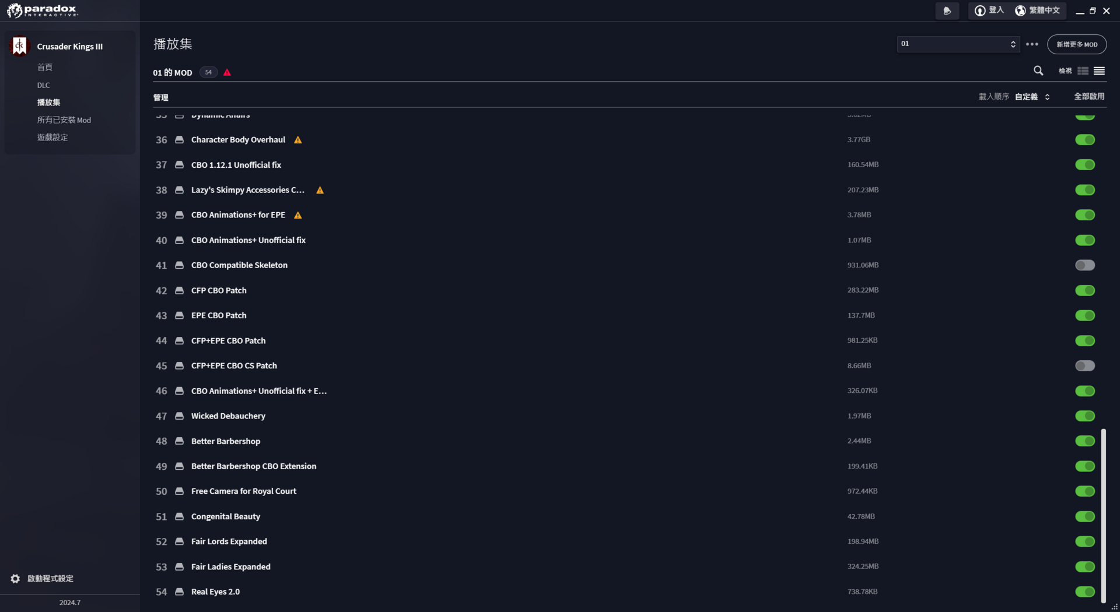1120x612 pixels.
Task: Disable the Wicked Debauchery mod toggle
Action: coord(1085,416)
